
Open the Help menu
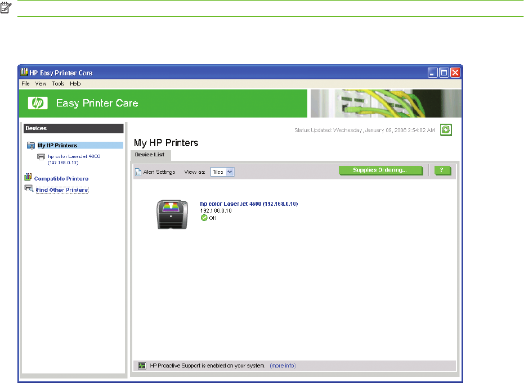75,83
